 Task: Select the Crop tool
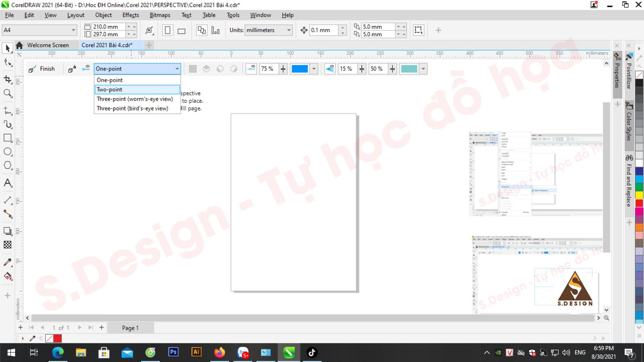[8, 80]
